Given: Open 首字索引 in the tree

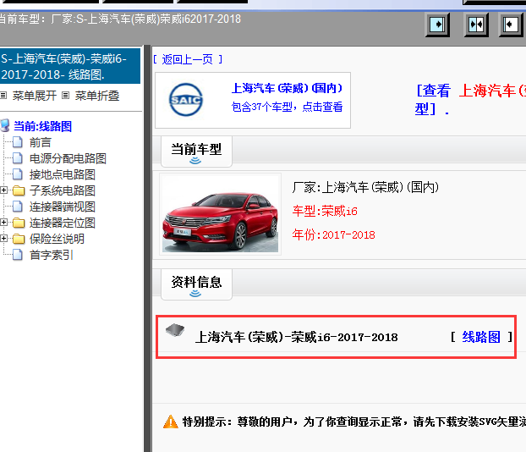Looking at the screenshot, I should (52, 256).
